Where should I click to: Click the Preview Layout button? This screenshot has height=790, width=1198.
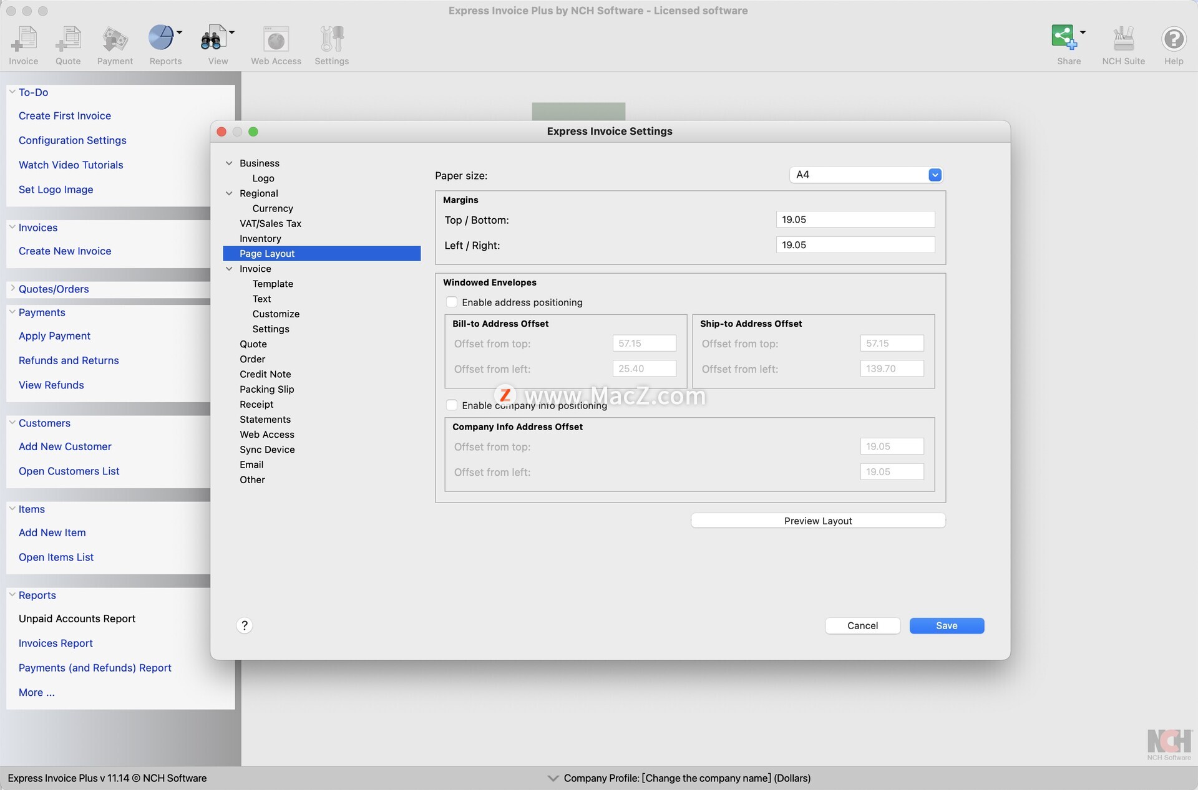(818, 521)
